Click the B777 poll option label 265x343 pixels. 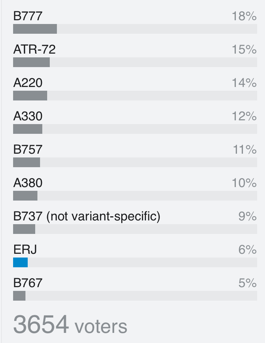28,16
